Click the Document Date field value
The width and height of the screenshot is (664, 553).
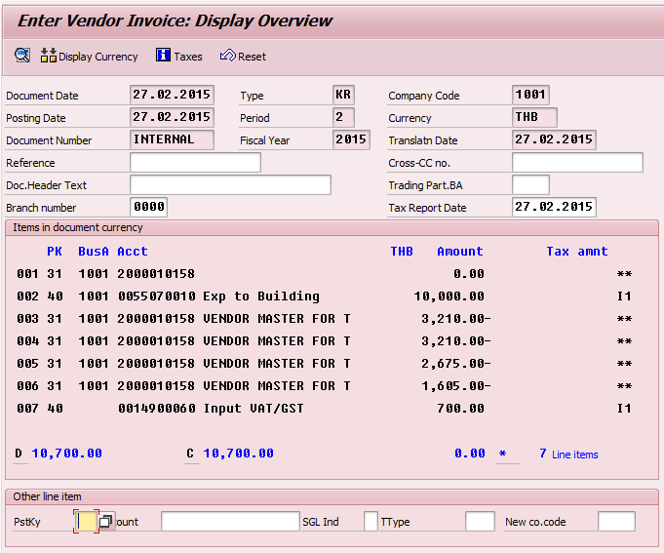(x=172, y=95)
